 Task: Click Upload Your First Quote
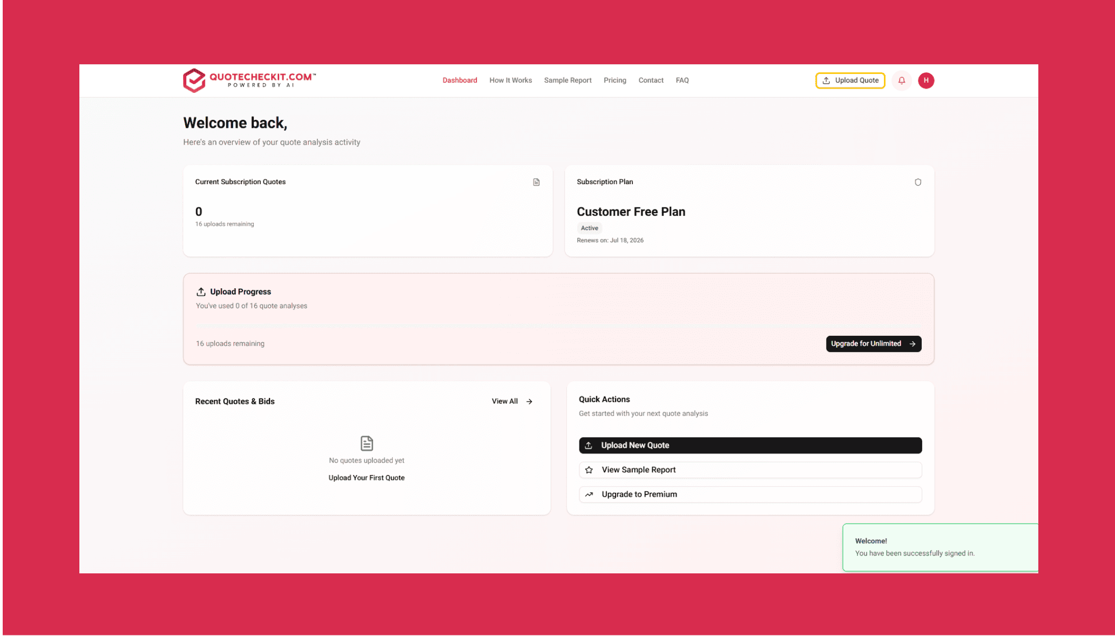(367, 478)
